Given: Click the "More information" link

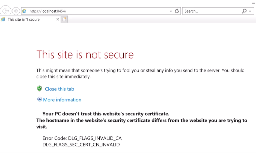Looking at the screenshot, I should [x=62, y=100].
